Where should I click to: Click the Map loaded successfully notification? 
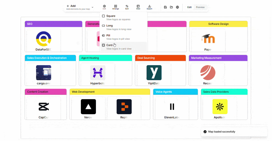coord(234,131)
